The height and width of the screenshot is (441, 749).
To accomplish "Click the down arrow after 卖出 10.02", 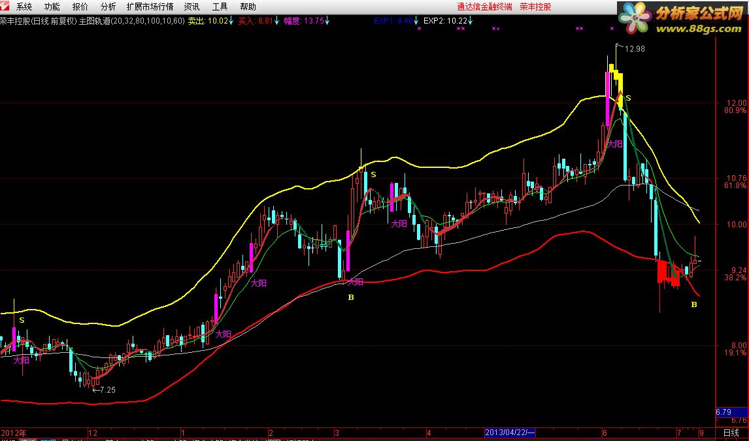I will point(231,21).
